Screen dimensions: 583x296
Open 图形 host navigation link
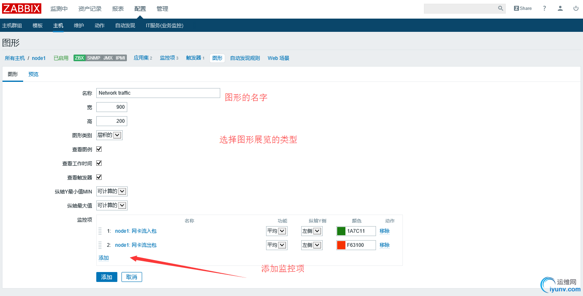tap(217, 58)
